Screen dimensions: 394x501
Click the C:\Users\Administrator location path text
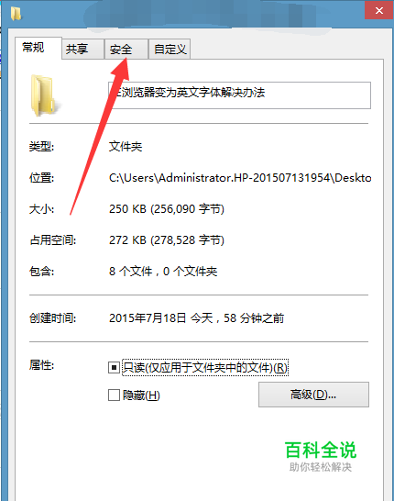click(240, 178)
